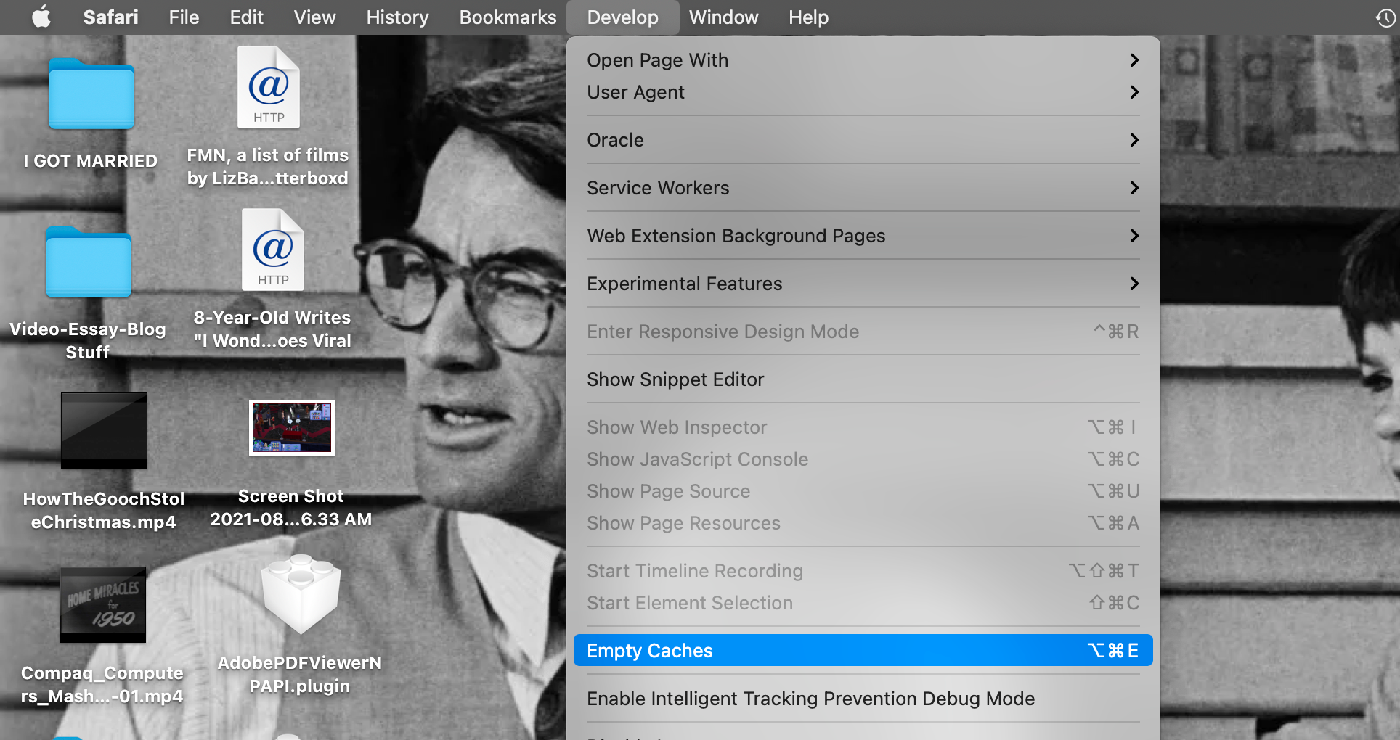Click HowTheGoochStoleChristmas.mp4 video icon
The height and width of the screenshot is (740, 1400).
(104, 431)
